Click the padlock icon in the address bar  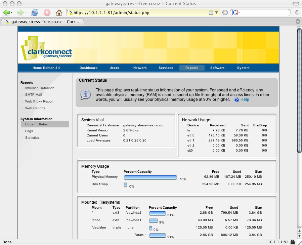point(211,13)
